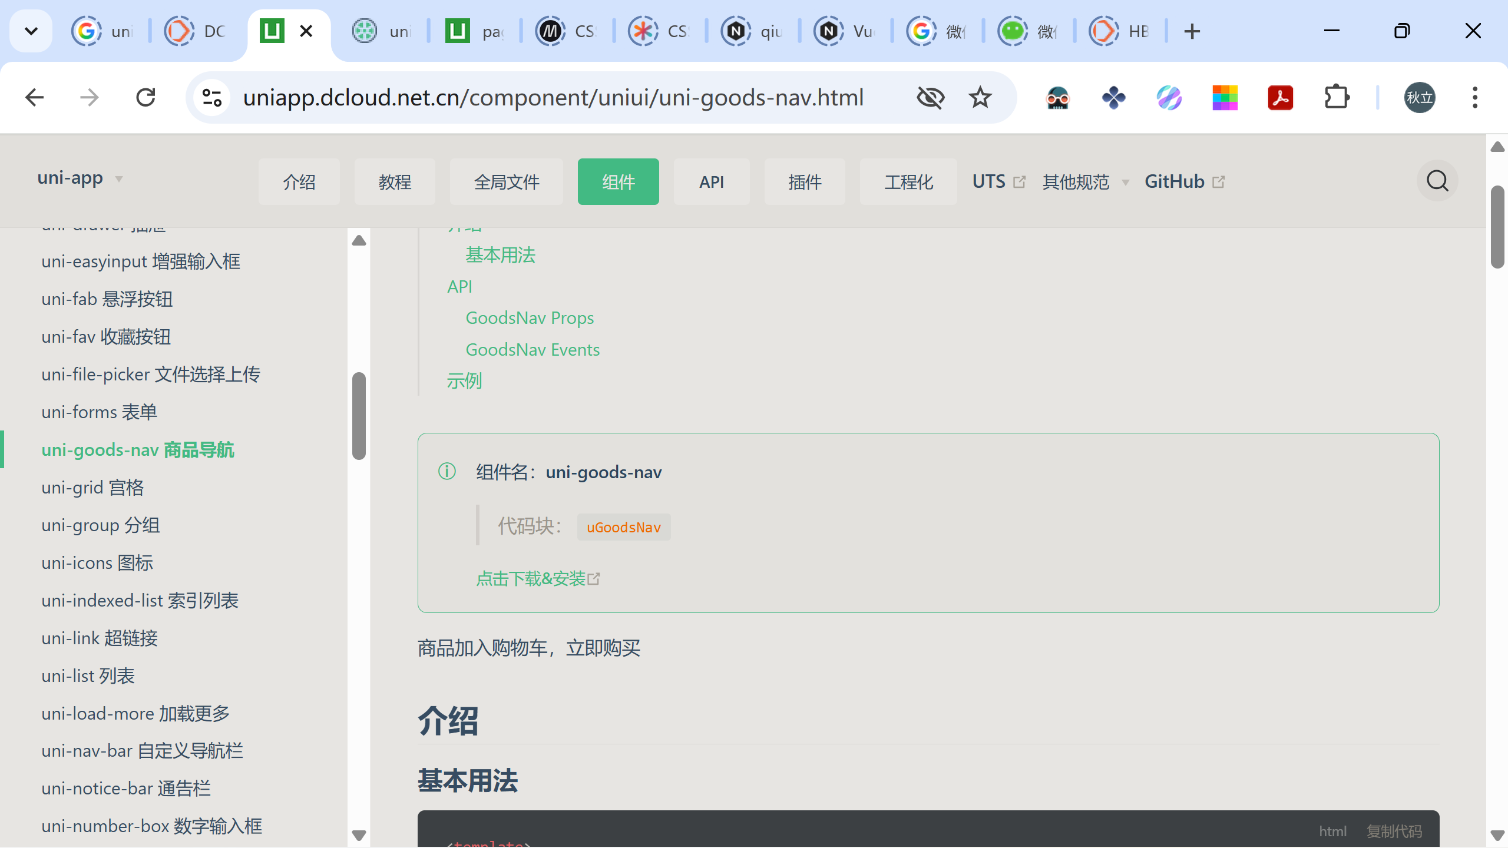Click the colorful squares extension icon
This screenshot has height=848, width=1508.
(1225, 97)
